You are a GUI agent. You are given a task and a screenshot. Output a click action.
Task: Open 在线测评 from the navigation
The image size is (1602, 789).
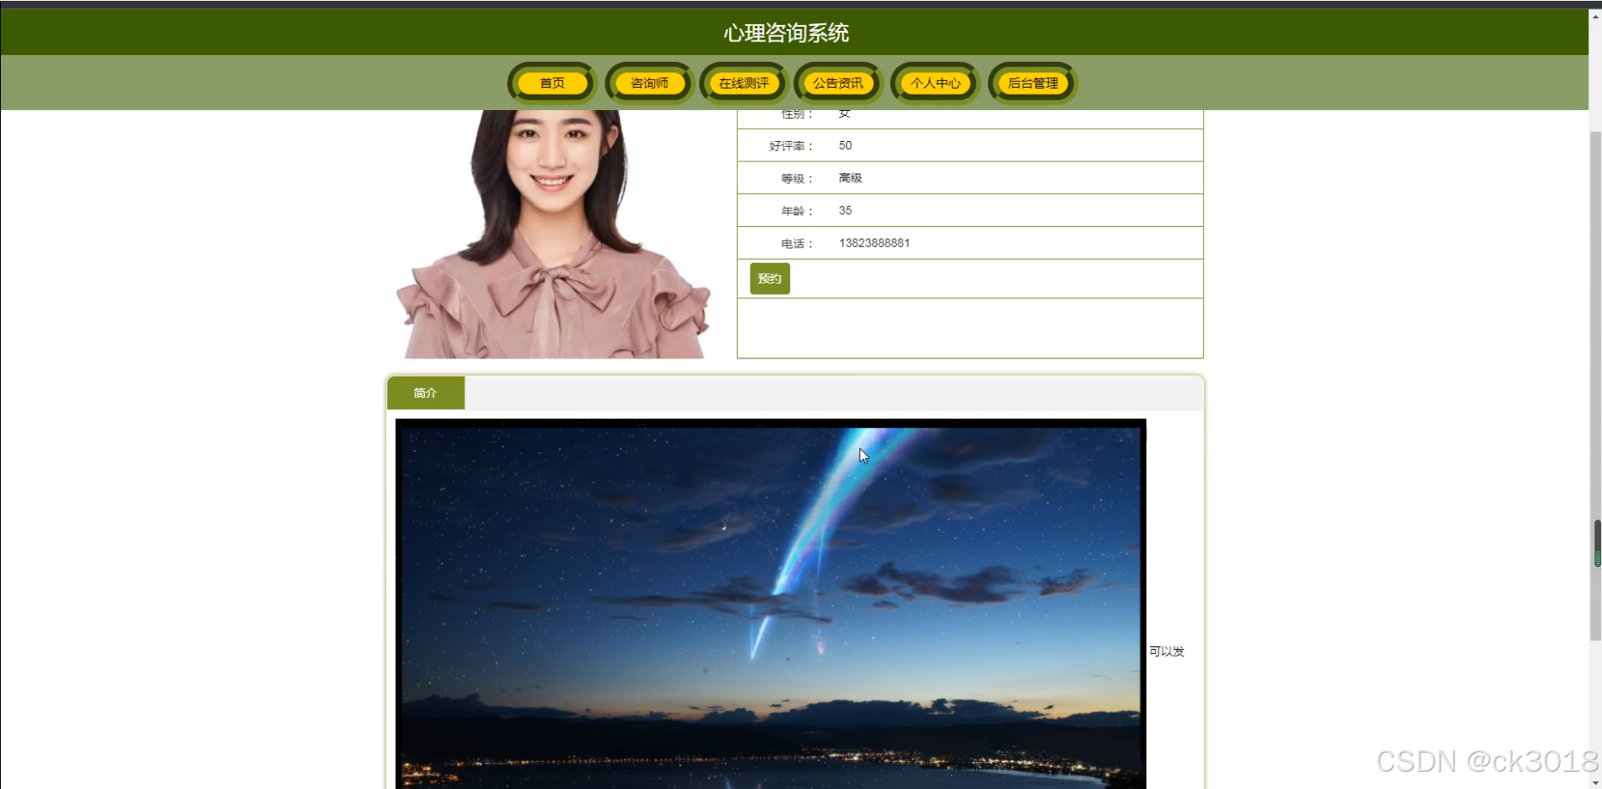[744, 83]
